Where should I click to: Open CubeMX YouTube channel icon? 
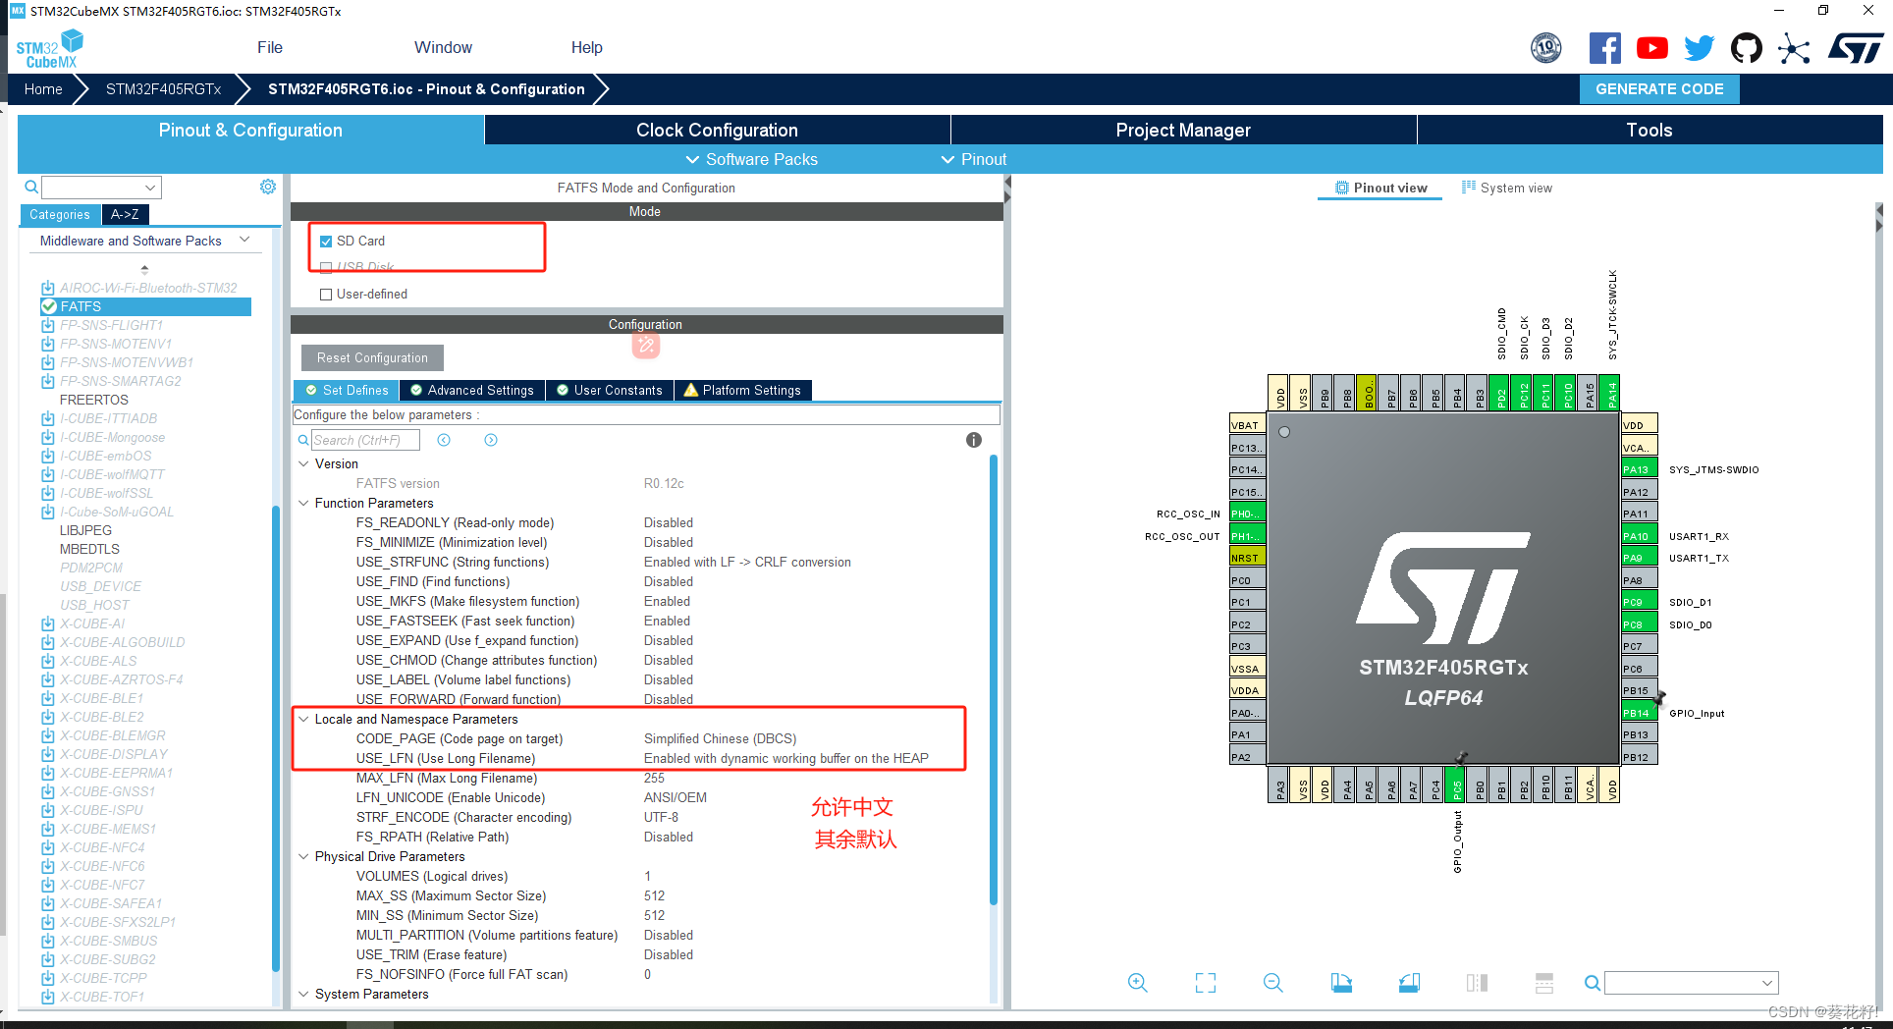1652,46
